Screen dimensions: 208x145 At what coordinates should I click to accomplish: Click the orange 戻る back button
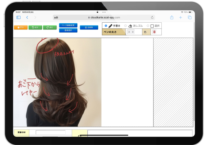pyautogui.click(x=21, y=28)
